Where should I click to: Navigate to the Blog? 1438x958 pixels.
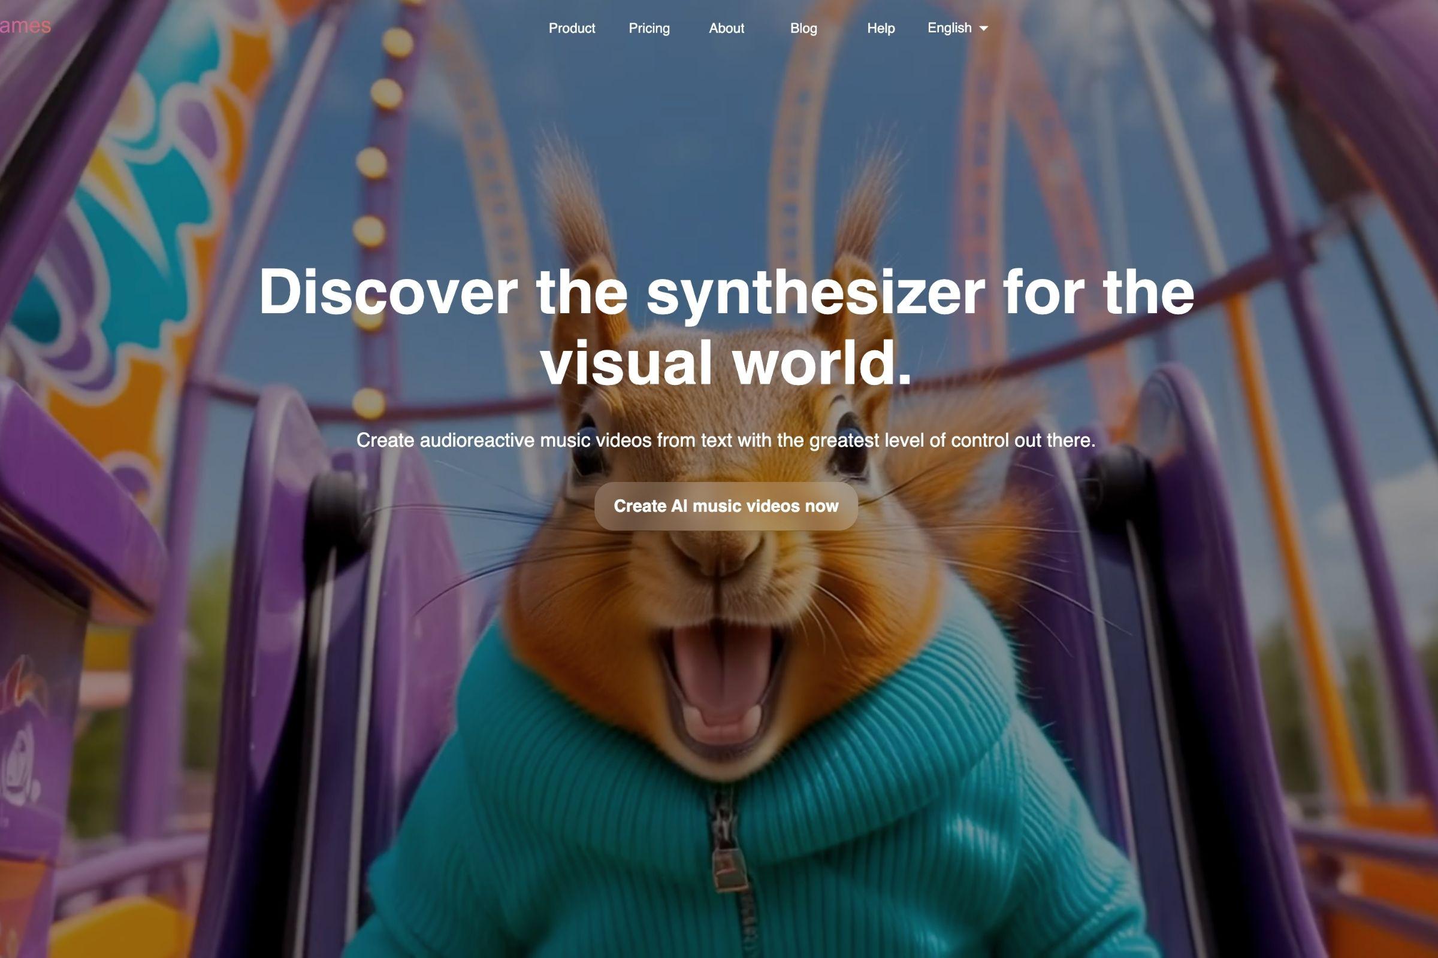click(803, 28)
